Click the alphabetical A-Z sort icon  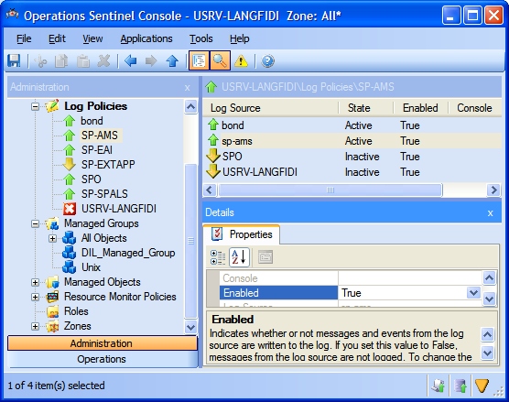239,257
